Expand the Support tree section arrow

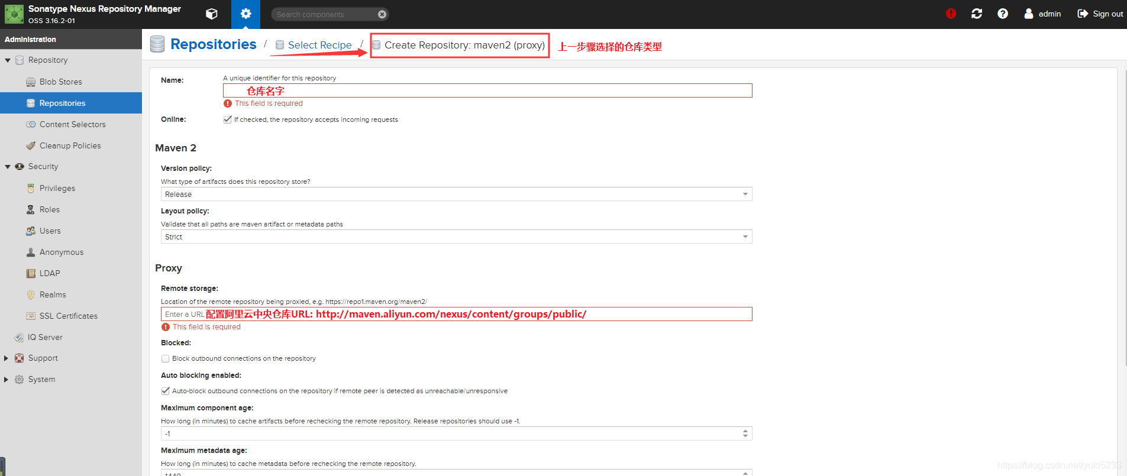coord(6,358)
